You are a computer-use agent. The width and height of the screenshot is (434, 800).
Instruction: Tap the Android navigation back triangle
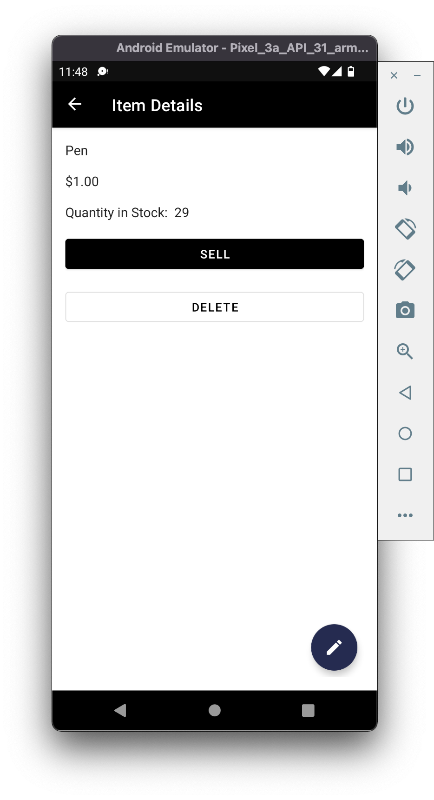[120, 710]
